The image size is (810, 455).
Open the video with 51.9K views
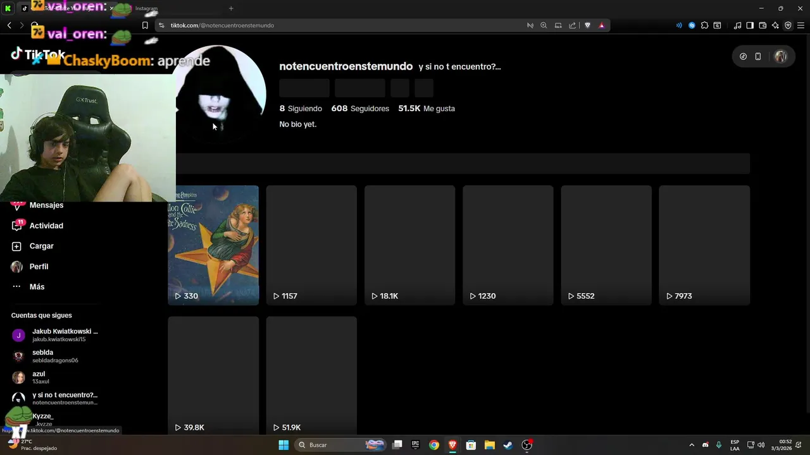311,375
